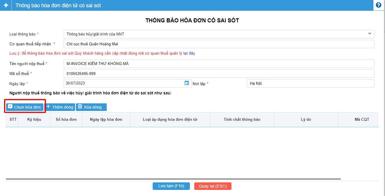
Task: Click the Chọn hóa đơn button
Action: point(25,107)
